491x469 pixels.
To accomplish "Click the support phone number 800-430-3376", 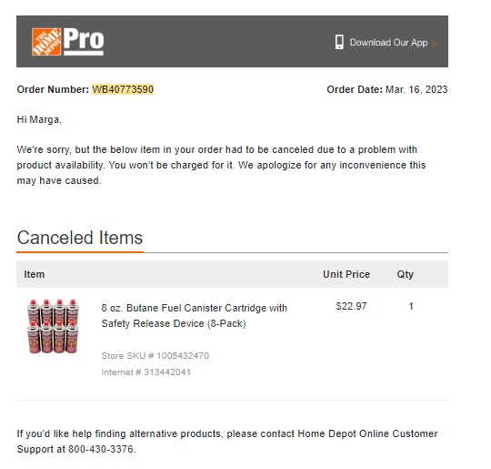I will pos(101,449).
